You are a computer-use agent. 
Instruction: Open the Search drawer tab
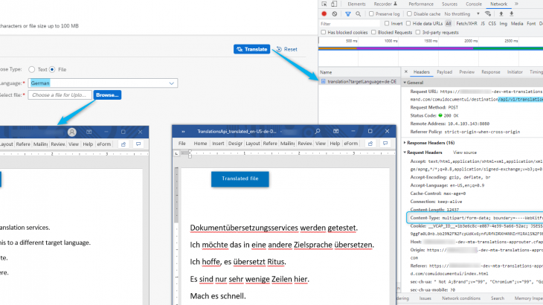pos(498,298)
